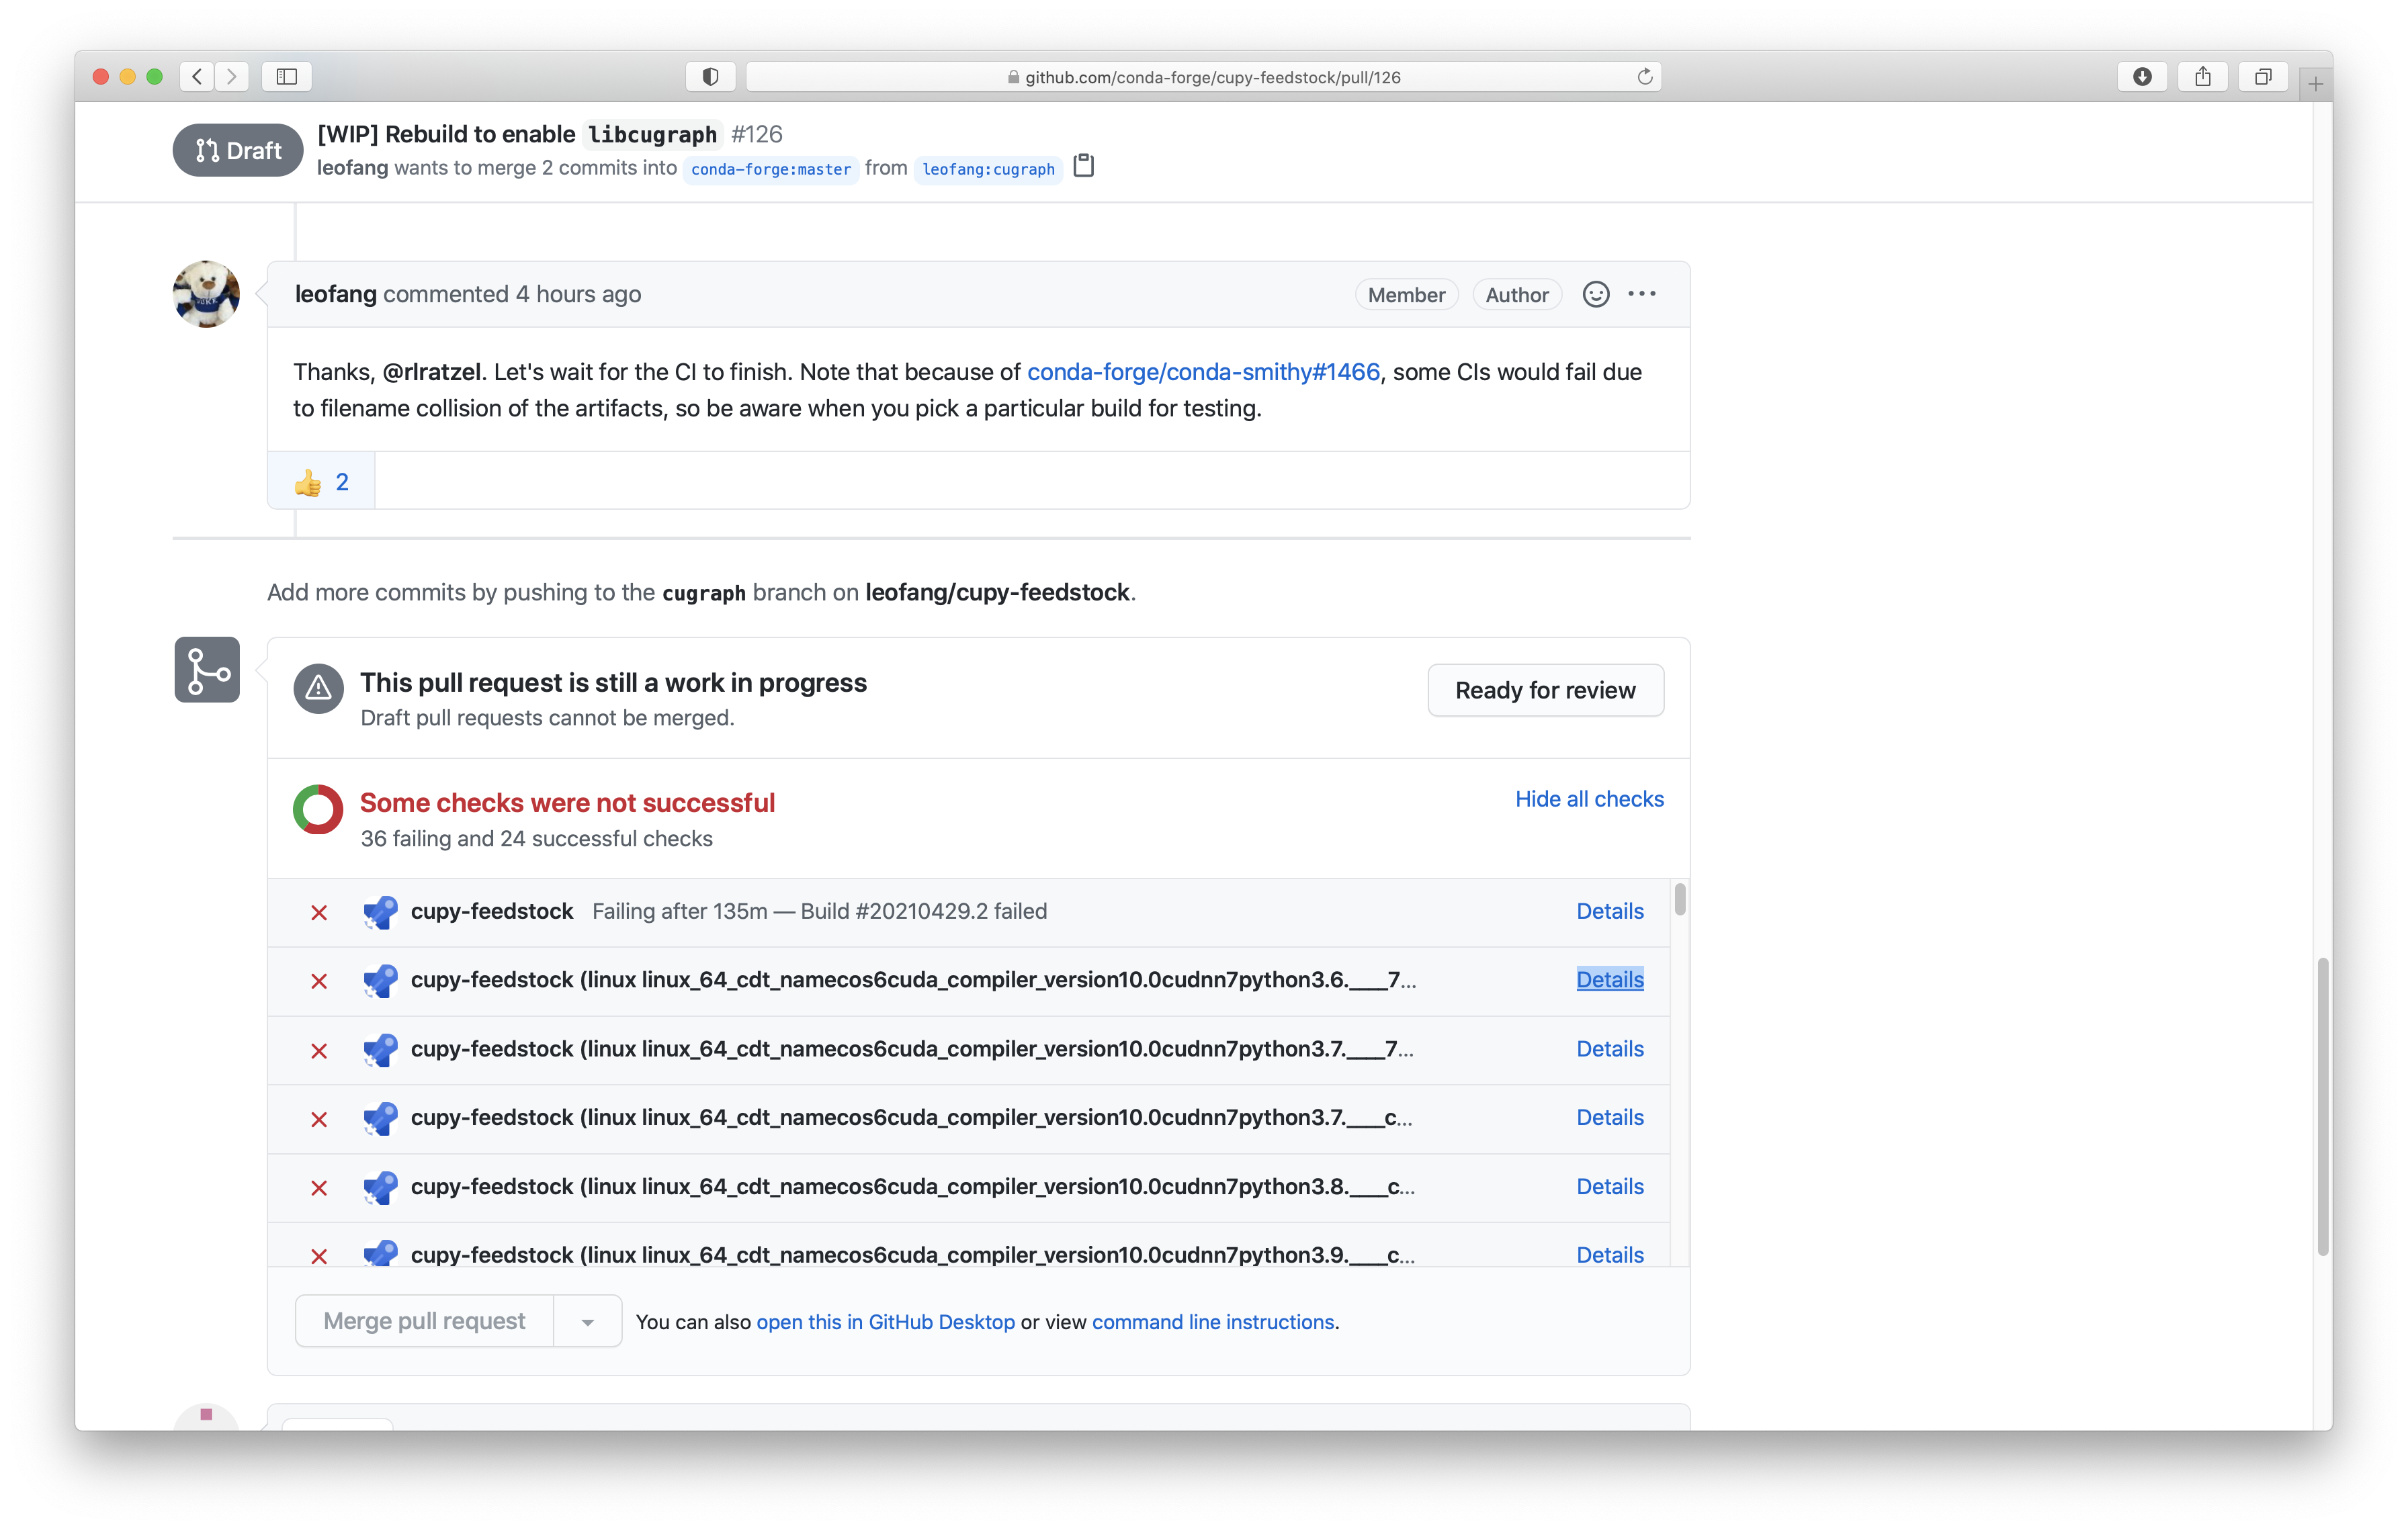Click the address bar showing github.com/conda-forge/cupy-feedstock/pull/126
Viewport: 2408px width, 1530px height.
[1204, 77]
